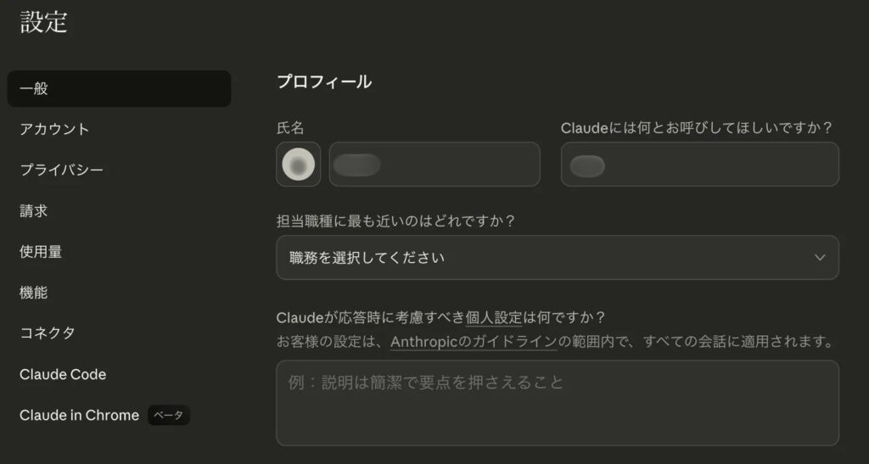View the 使用量 section
Image resolution: width=869 pixels, height=464 pixels.
click(41, 252)
